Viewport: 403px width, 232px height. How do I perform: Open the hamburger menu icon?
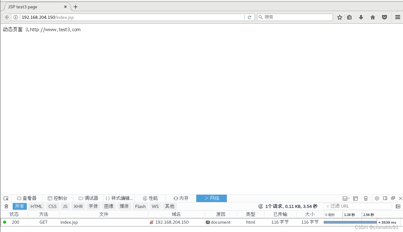point(398,17)
